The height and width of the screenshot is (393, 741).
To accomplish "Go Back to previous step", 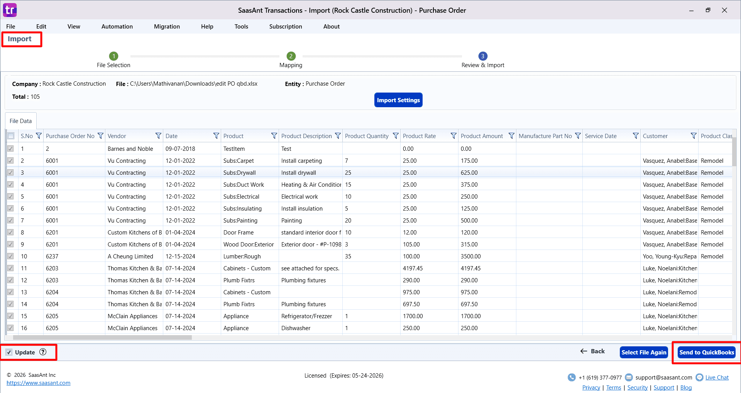I will click(x=592, y=351).
